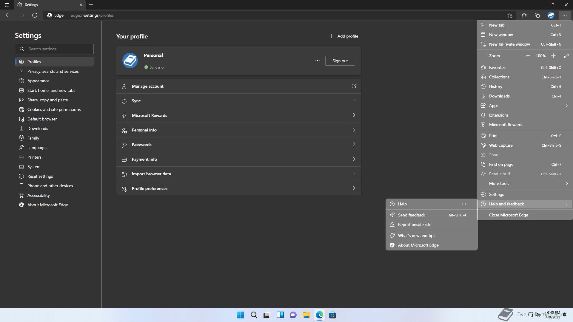Image resolution: width=573 pixels, height=322 pixels.
Task: Open Task View on taskbar
Action: pyautogui.click(x=267, y=315)
